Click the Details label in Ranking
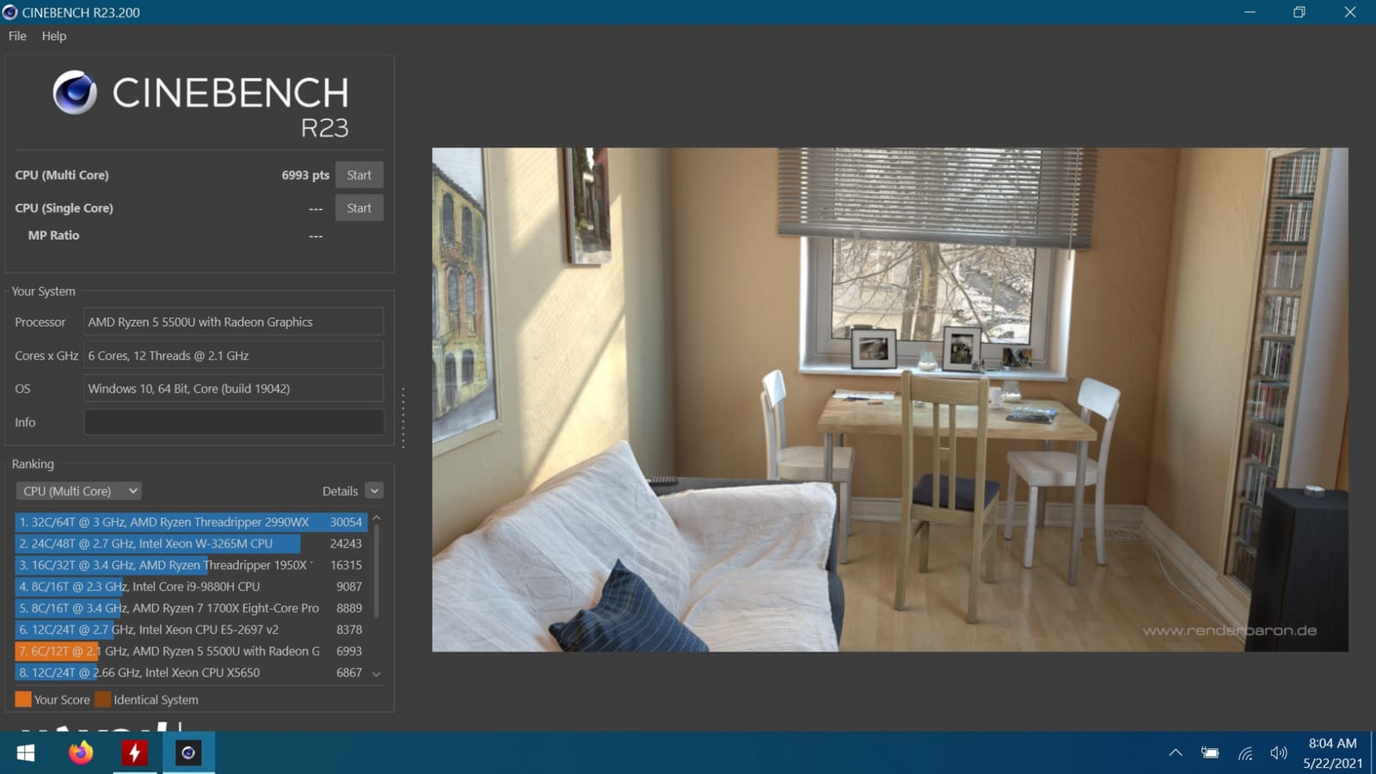This screenshot has width=1376, height=774. click(x=340, y=491)
